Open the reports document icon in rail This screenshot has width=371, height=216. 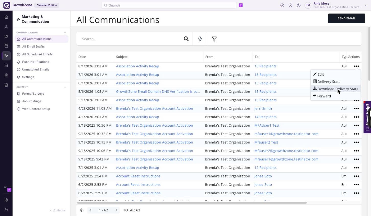point(6,85)
